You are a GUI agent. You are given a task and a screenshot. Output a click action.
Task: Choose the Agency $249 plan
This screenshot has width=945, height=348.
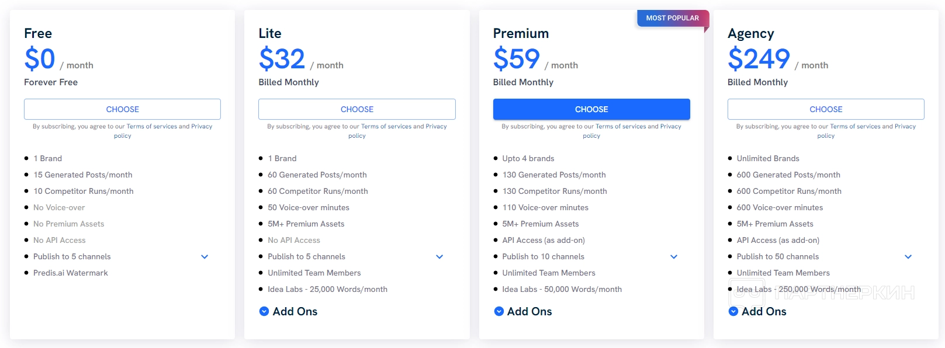tap(826, 109)
